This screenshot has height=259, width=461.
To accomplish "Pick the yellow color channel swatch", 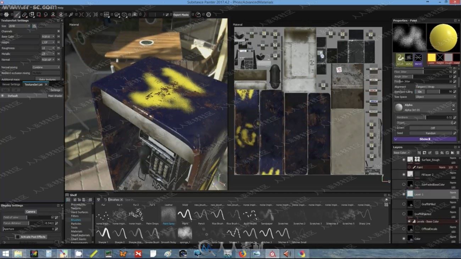I will [x=431, y=57].
